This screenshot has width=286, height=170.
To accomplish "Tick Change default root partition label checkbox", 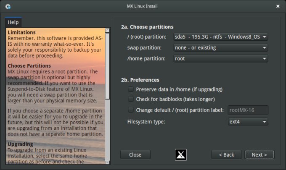I will [x=131, y=110].
